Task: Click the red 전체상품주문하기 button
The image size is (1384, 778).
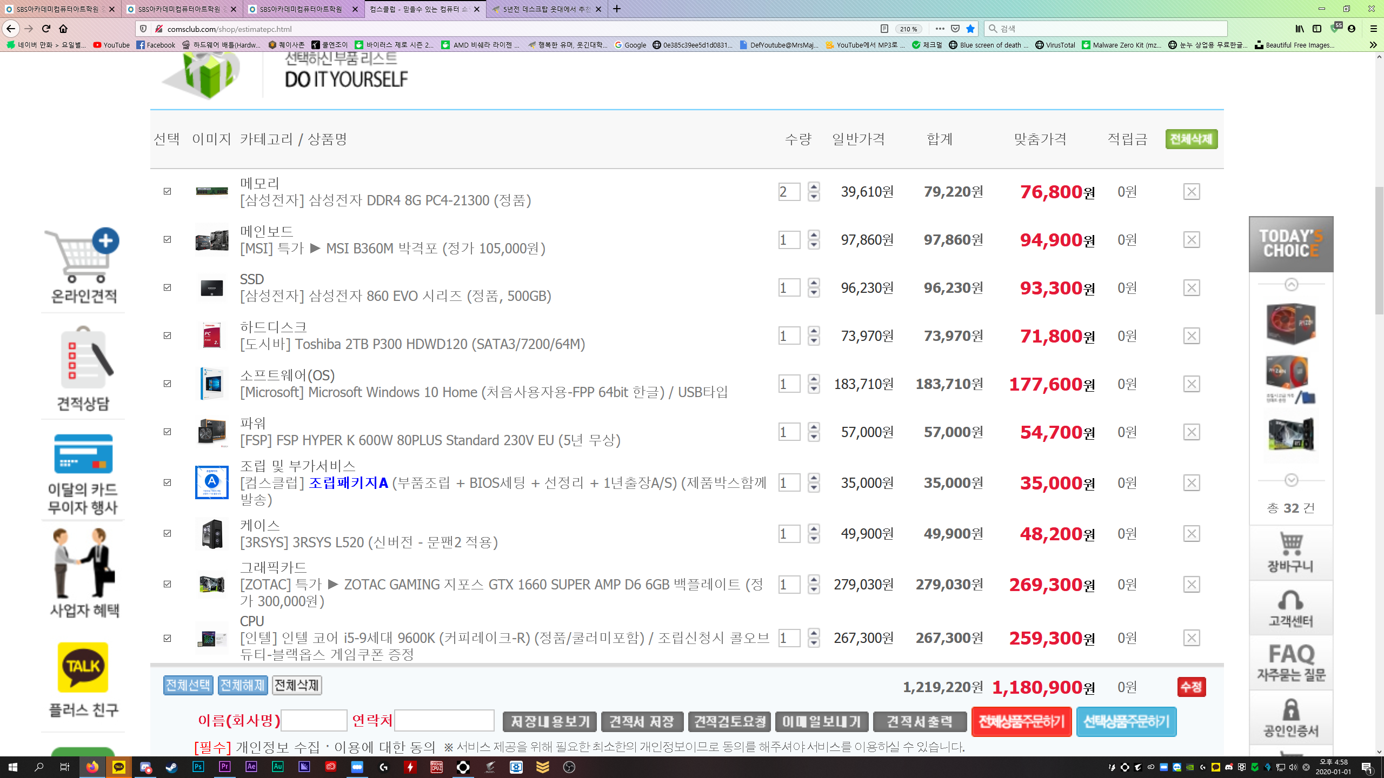Action: [1021, 722]
